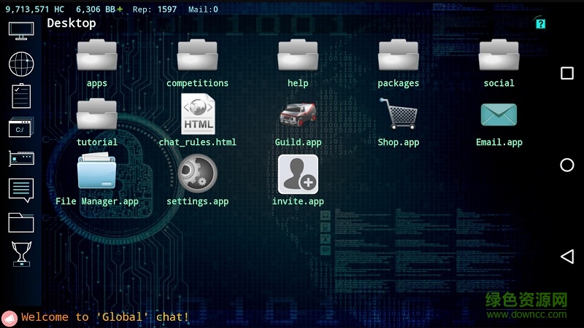Open the trophy rankings sidebar icon
Image resolution: width=584 pixels, height=328 pixels.
coord(21,254)
